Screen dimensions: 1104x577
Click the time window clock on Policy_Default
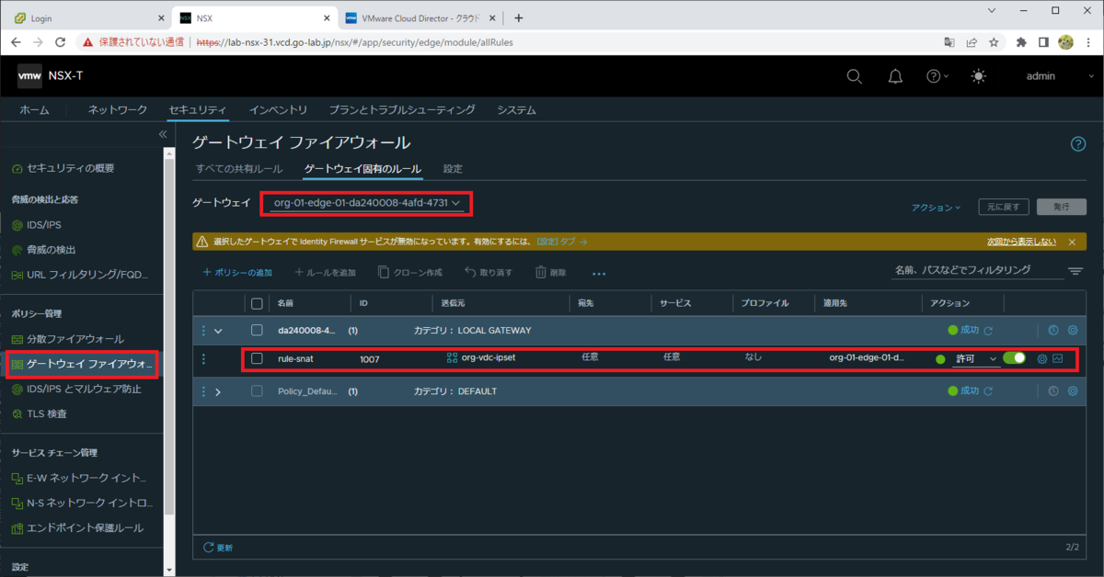(1053, 391)
